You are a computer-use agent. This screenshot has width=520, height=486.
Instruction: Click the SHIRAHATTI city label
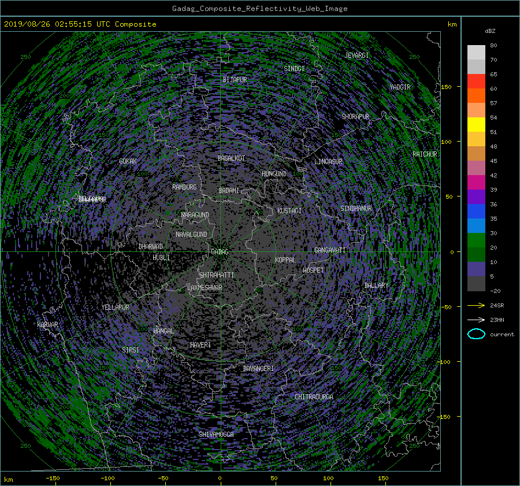click(x=217, y=275)
